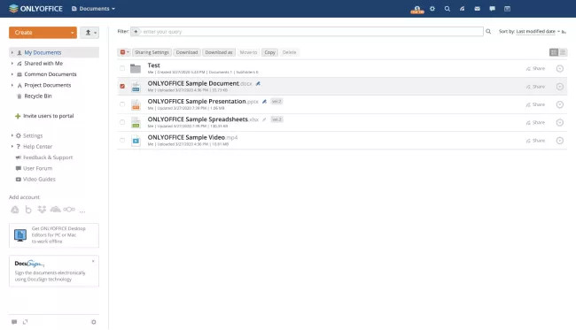Click the Sharing Settings button

coord(152,52)
